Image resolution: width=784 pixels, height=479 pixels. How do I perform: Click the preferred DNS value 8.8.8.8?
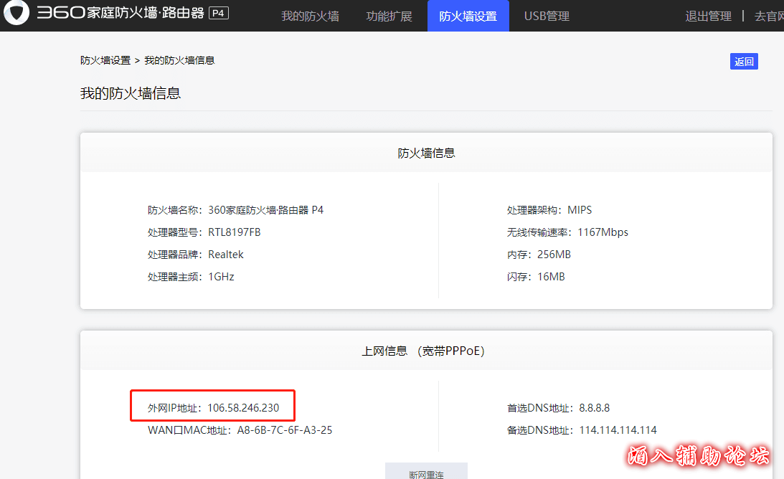point(595,408)
